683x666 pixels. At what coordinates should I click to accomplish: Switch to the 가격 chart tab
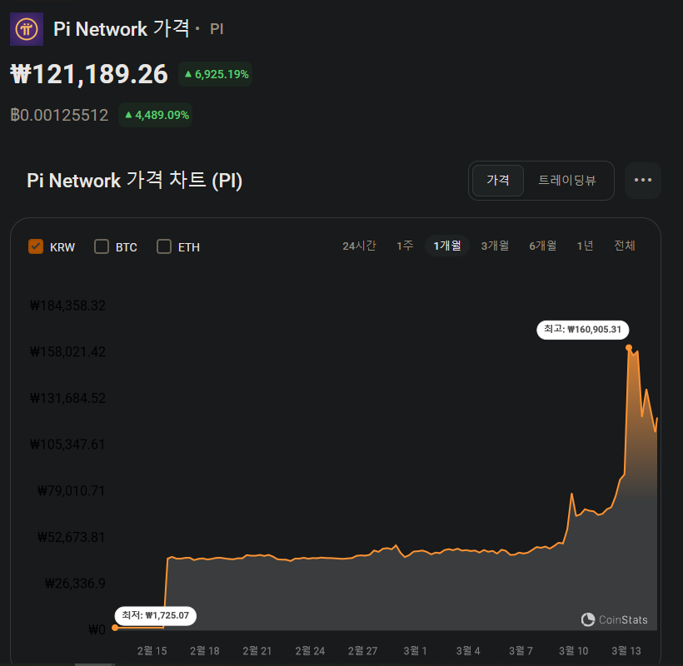tap(498, 180)
